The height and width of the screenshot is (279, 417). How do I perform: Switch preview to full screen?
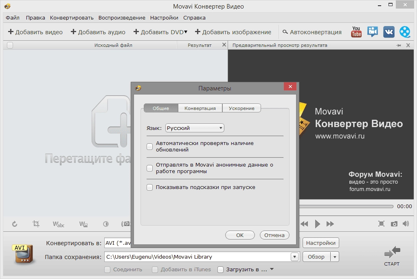tap(381, 224)
